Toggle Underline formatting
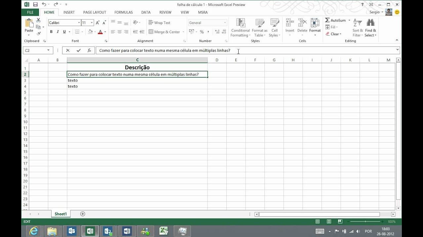423x237 pixels. 64,32
